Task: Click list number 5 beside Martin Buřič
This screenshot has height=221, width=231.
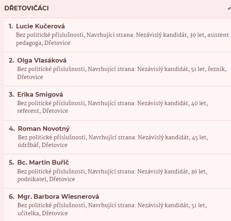Action: 12,162
